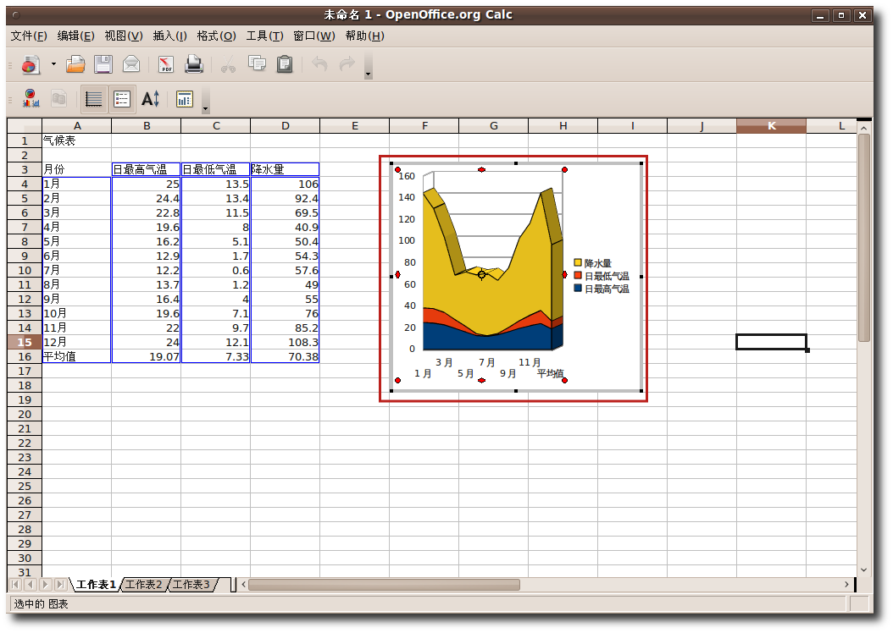Click the 12月 cell in column A
The width and height of the screenshot is (893, 633).
click(x=77, y=342)
